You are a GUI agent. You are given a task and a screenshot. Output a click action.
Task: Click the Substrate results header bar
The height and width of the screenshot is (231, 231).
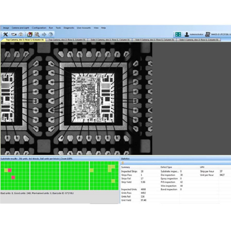(60, 159)
